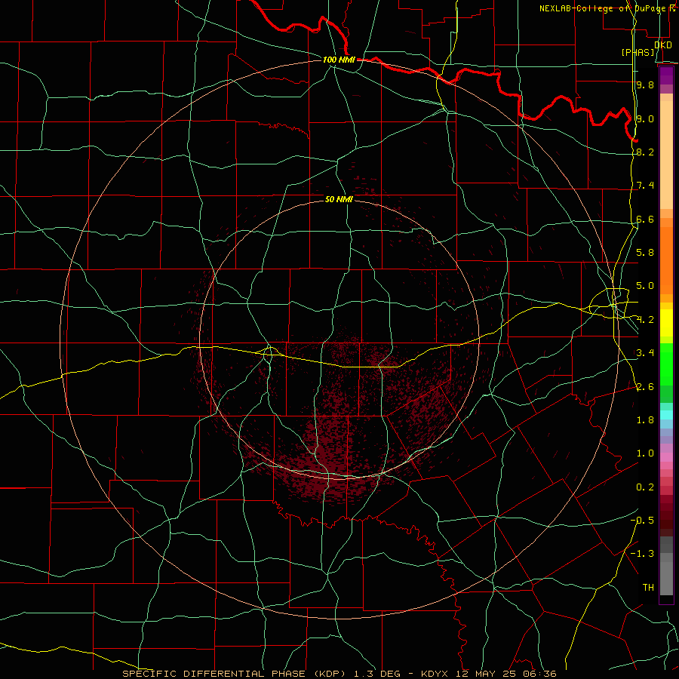The width and height of the screenshot is (679, 679).
Task: Click the -0.5 scale value
Action: click(x=642, y=521)
